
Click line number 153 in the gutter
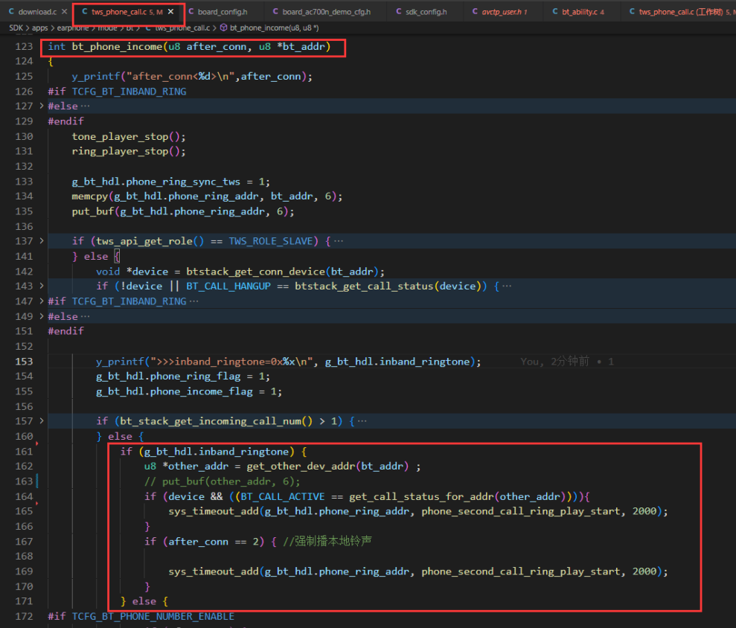coord(24,362)
